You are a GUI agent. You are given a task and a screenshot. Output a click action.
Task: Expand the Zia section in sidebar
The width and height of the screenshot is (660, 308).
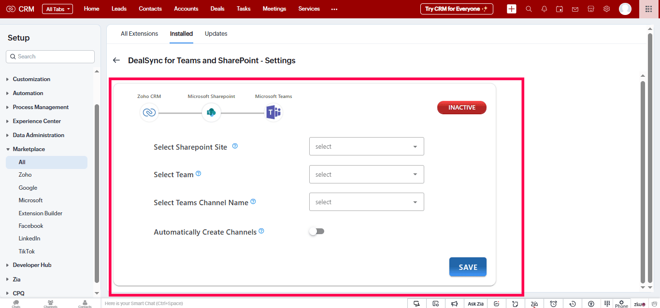[16, 279]
